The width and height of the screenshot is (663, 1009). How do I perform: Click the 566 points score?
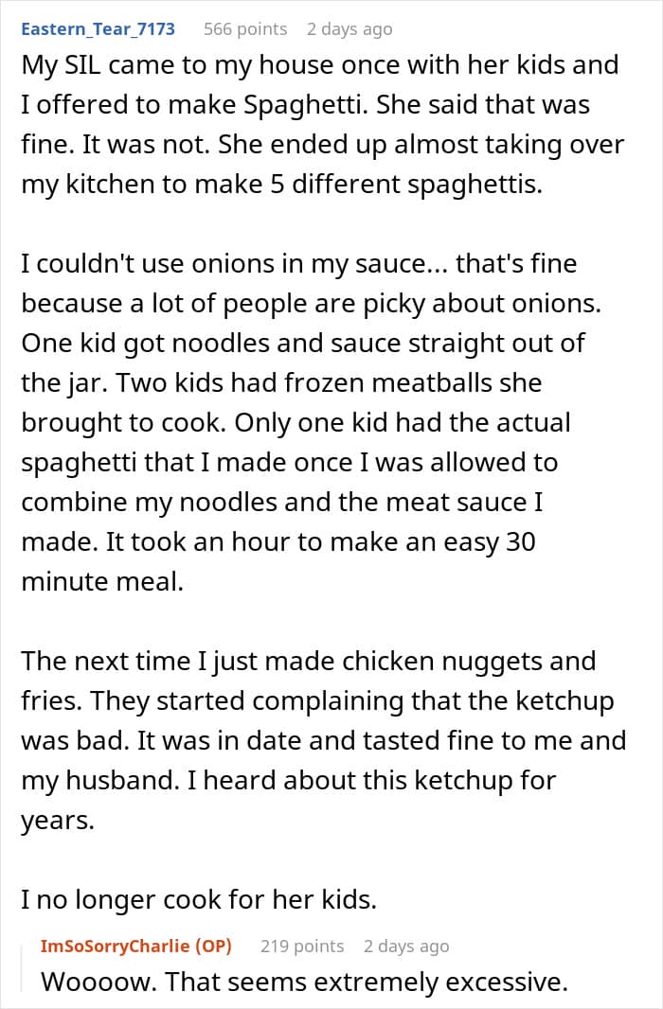[x=245, y=29]
